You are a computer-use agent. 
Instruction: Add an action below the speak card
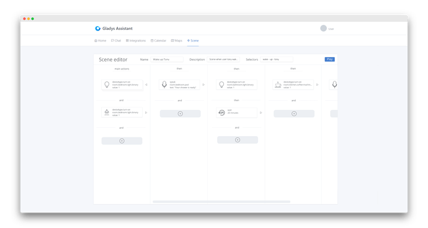(180, 114)
